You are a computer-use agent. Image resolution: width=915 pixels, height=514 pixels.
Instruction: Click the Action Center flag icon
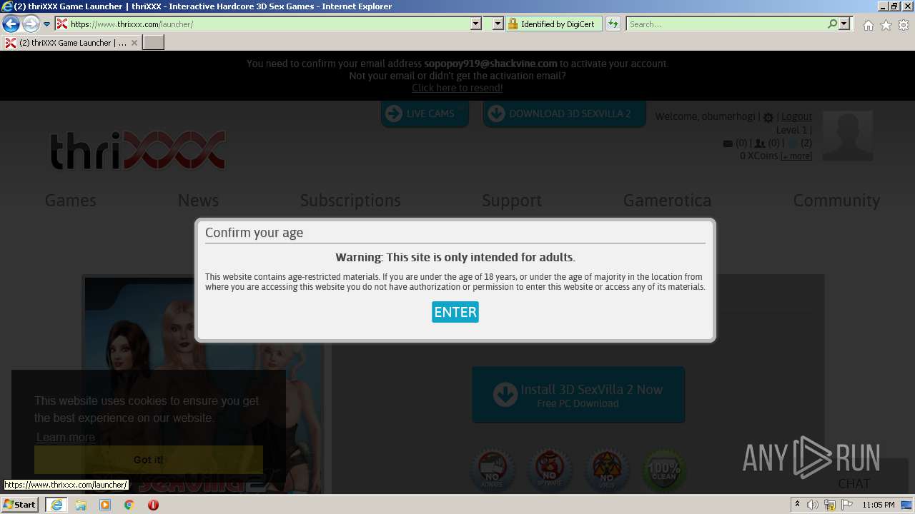pos(847,505)
